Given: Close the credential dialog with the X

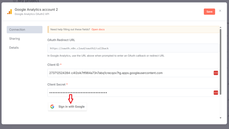Looking at the screenshot, I should 220,11.
